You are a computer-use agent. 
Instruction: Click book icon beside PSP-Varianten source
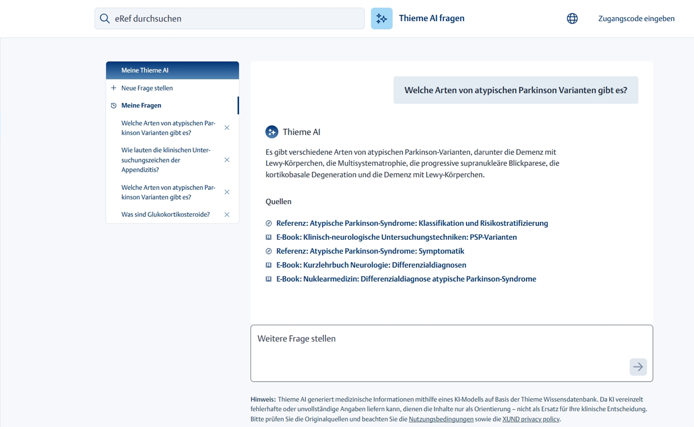coord(269,237)
